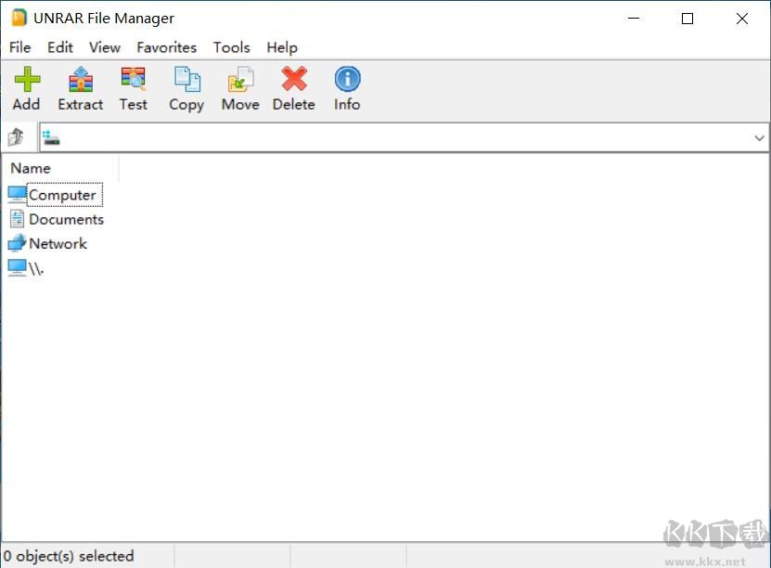Select the Documents entry text
Viewport: 771px width, 568px height.
click(67, 219)
